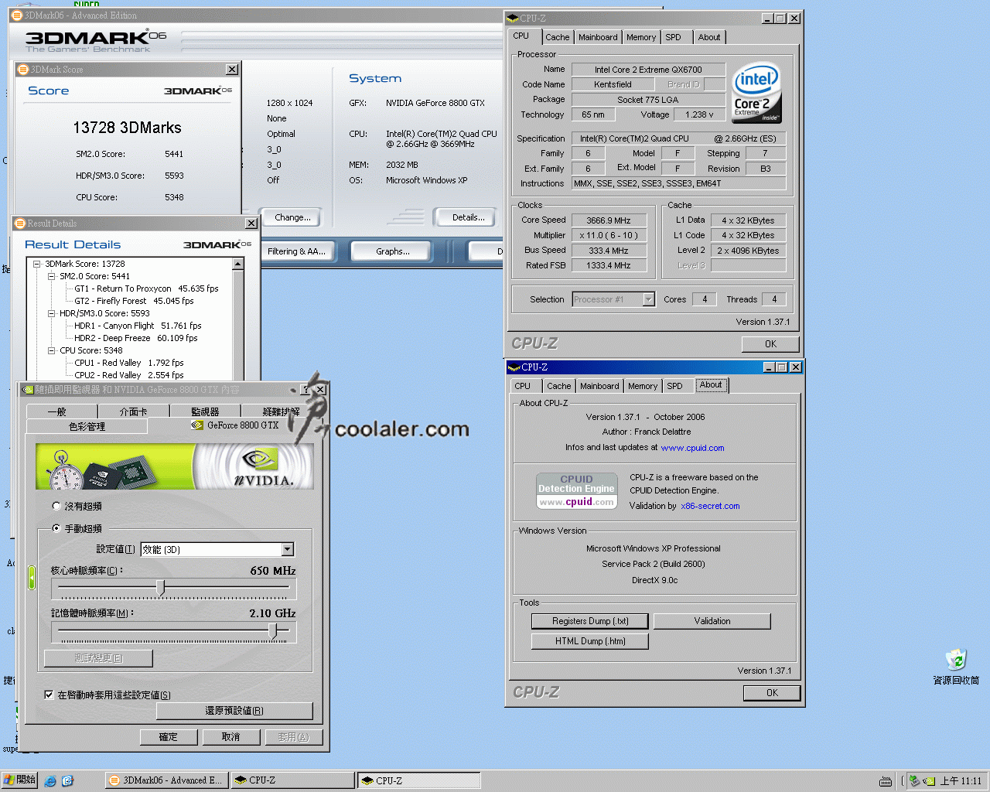Click the 3DMark Score window title icon
This screenshot has width=990, height=792.
[x=23, y=70]
